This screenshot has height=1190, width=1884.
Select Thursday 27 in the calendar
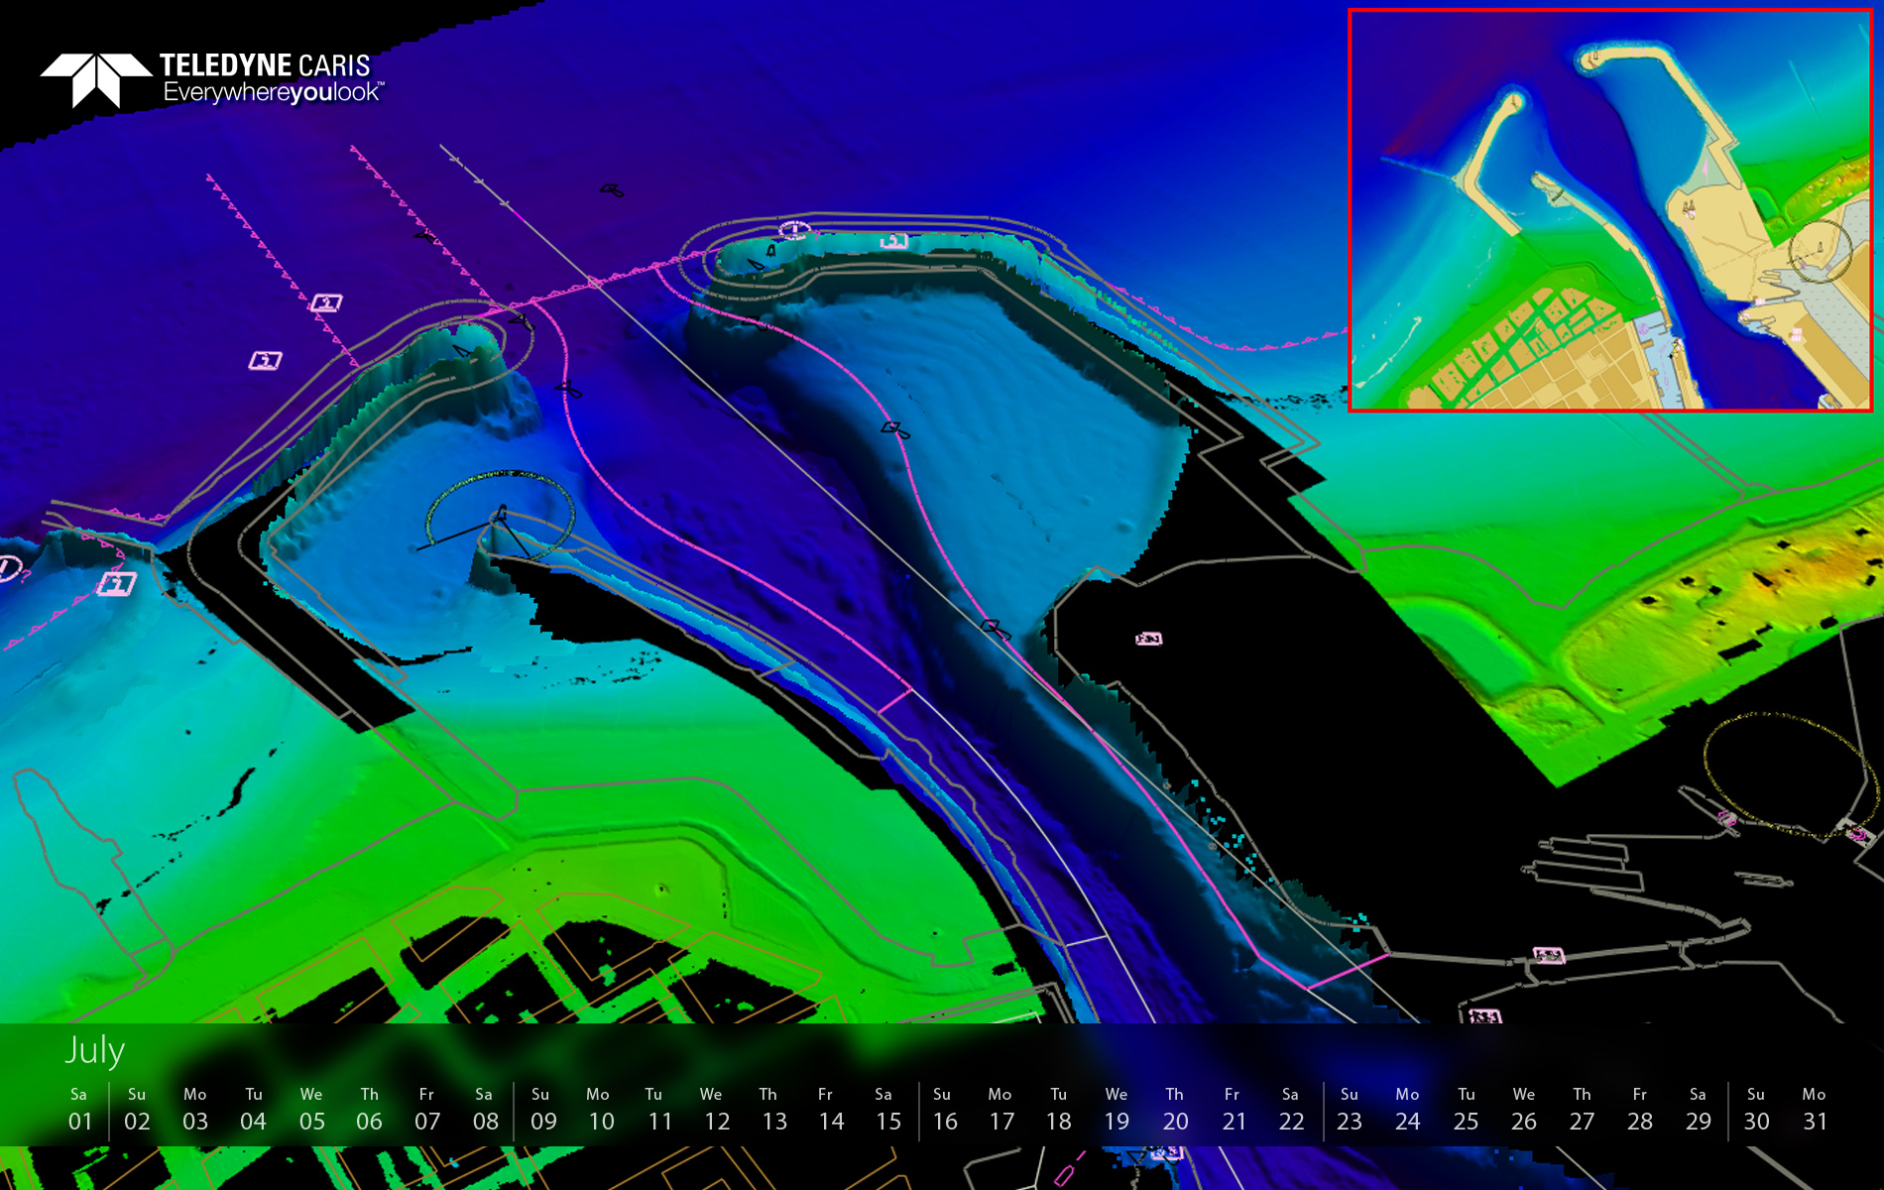(x=1583, y=1110)
